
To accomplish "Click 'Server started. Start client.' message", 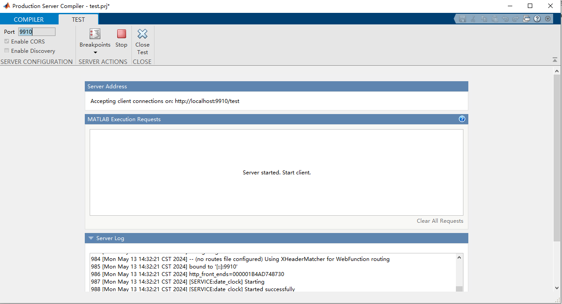I will point(277,173).
